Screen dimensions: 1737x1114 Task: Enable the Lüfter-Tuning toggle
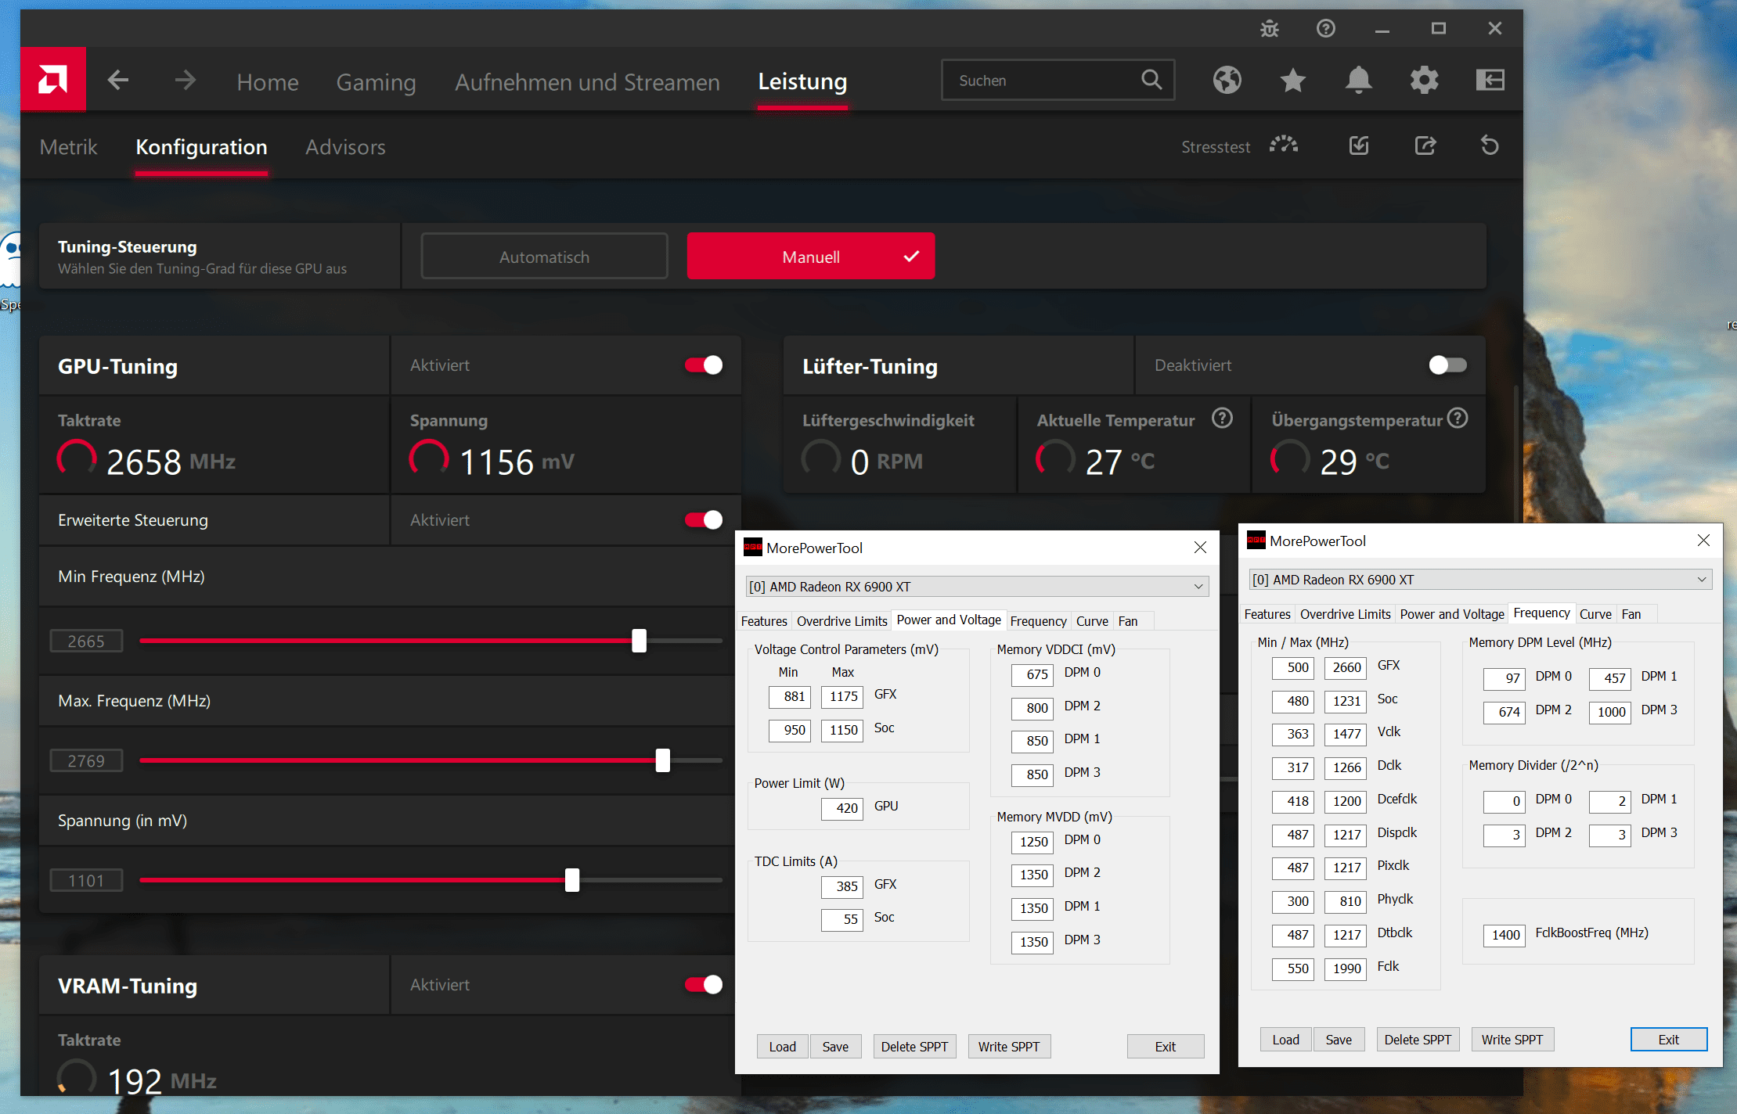pos(1447,365)
